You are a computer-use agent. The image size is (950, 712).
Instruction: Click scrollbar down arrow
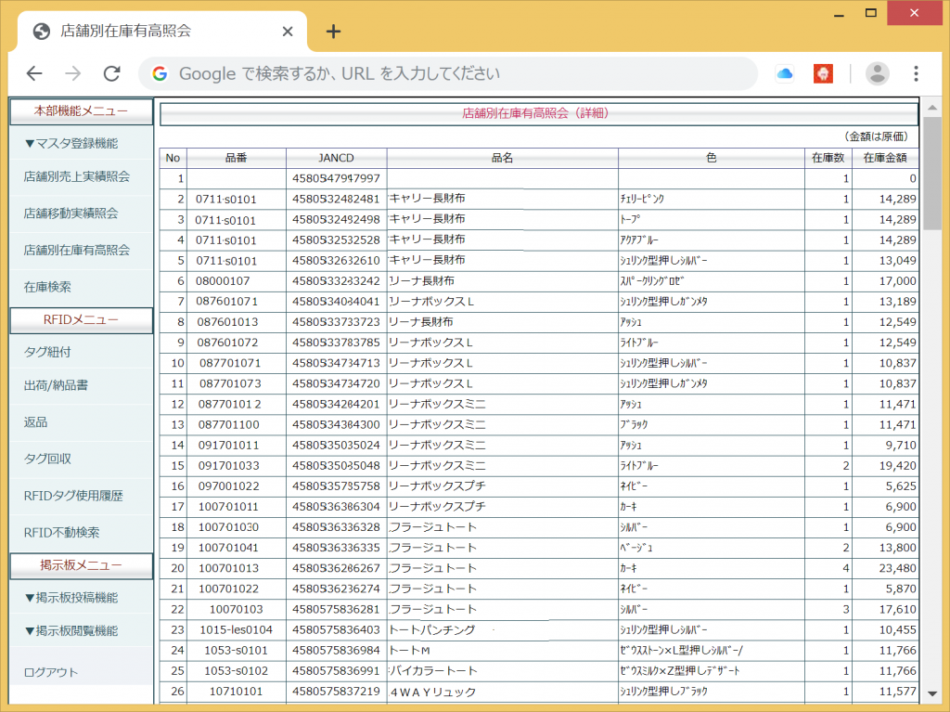pyautogui.click(x=932, y=693)
